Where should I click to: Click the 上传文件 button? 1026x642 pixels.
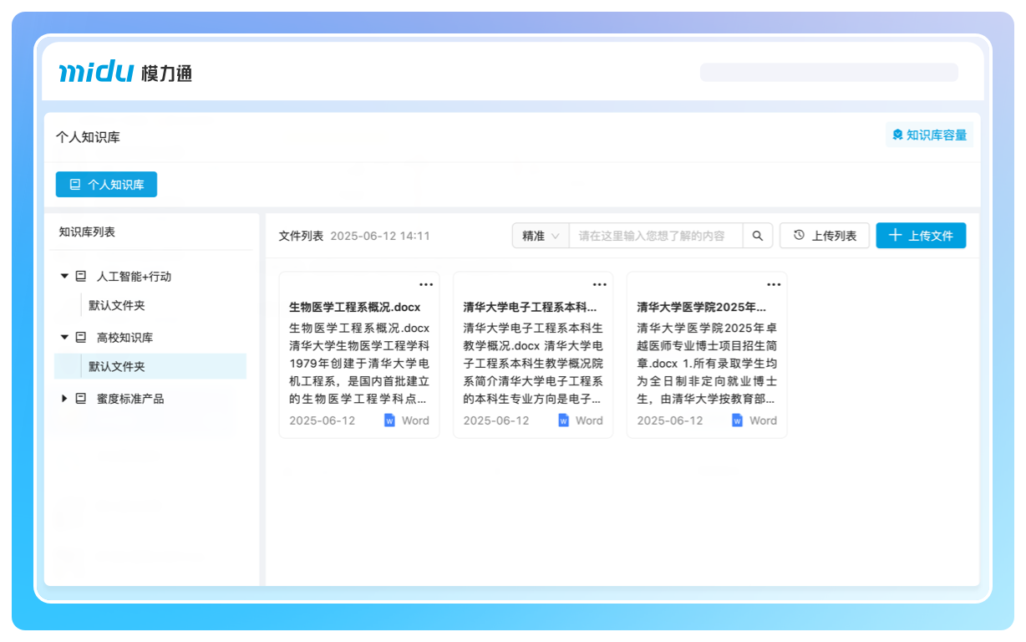click(921, 236)
